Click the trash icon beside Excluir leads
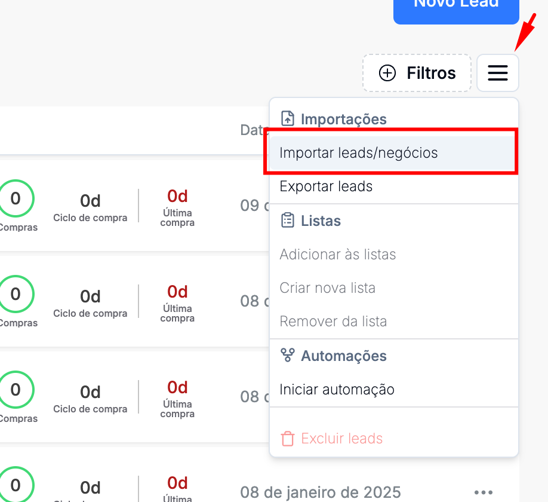548x502 pixels. click(288, 439)
